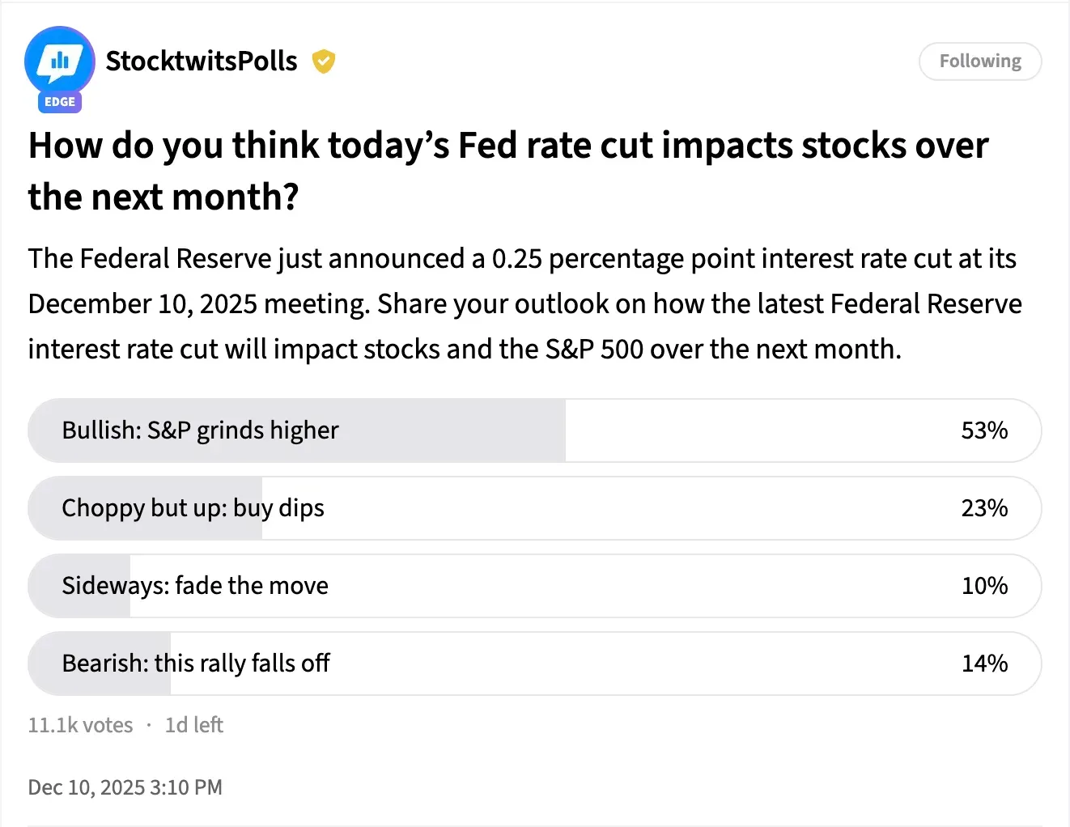
Task: Click 'S&P 500' in the poll description
Action: [x=594, y=350]
